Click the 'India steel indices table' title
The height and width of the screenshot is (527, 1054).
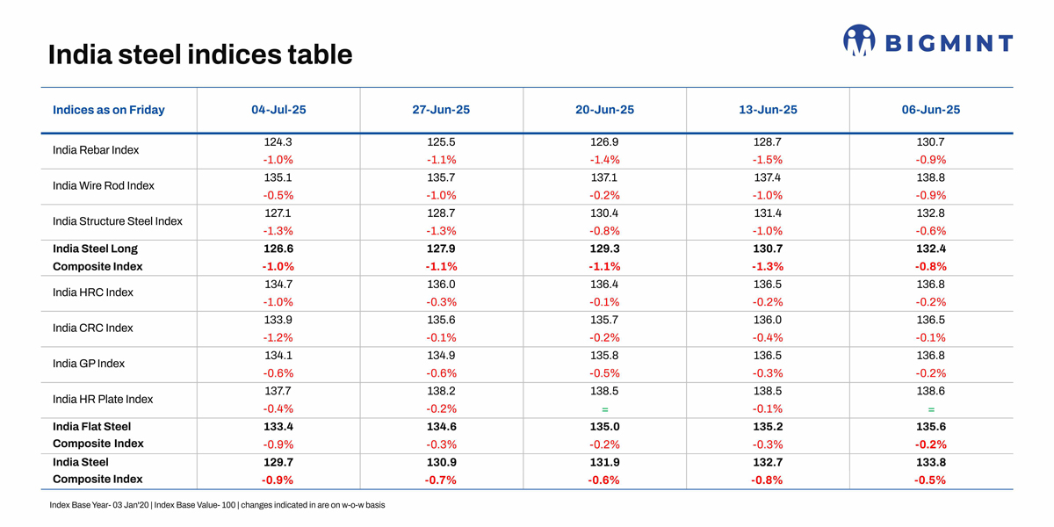200,54
